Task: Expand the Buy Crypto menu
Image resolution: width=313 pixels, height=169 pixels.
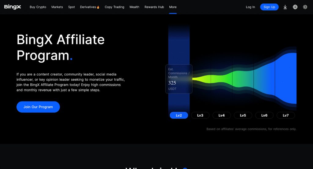Action: 38,7
